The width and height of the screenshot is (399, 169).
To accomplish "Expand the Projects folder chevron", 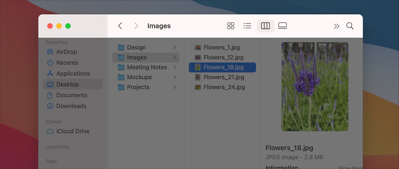I will [x=175, y=87].
